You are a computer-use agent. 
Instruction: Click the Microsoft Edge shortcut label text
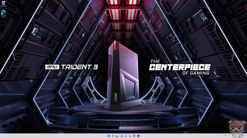pyautogui.click(x=4, y=16)
